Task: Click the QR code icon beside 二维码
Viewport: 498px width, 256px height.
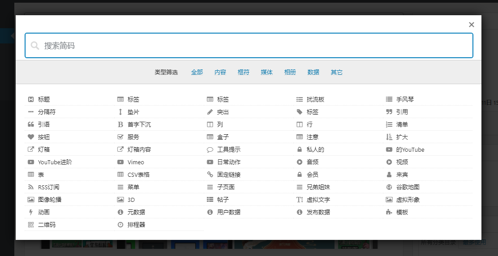Action: point(31,225)
